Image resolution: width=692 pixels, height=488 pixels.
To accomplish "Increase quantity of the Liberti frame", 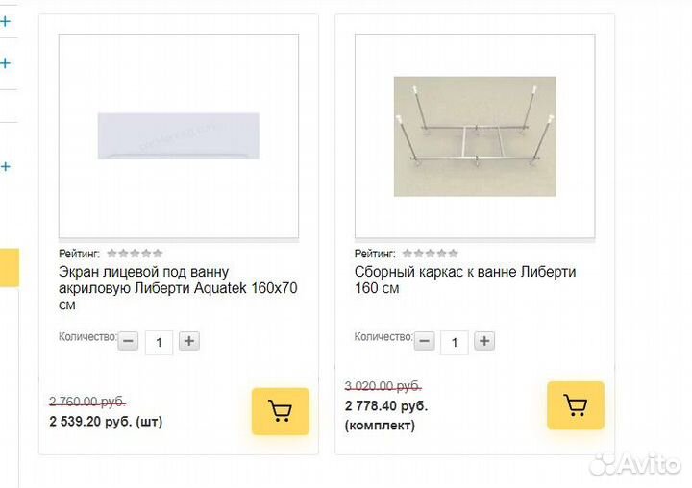I will click(485, 341).
